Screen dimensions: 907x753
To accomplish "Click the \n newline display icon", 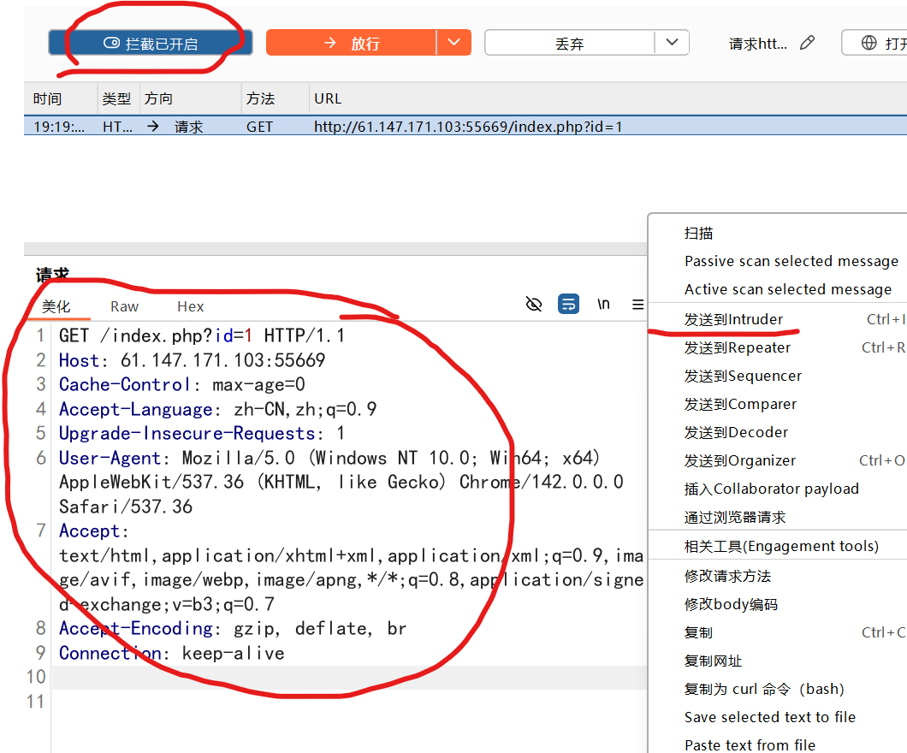I will [x=603, y=304].
